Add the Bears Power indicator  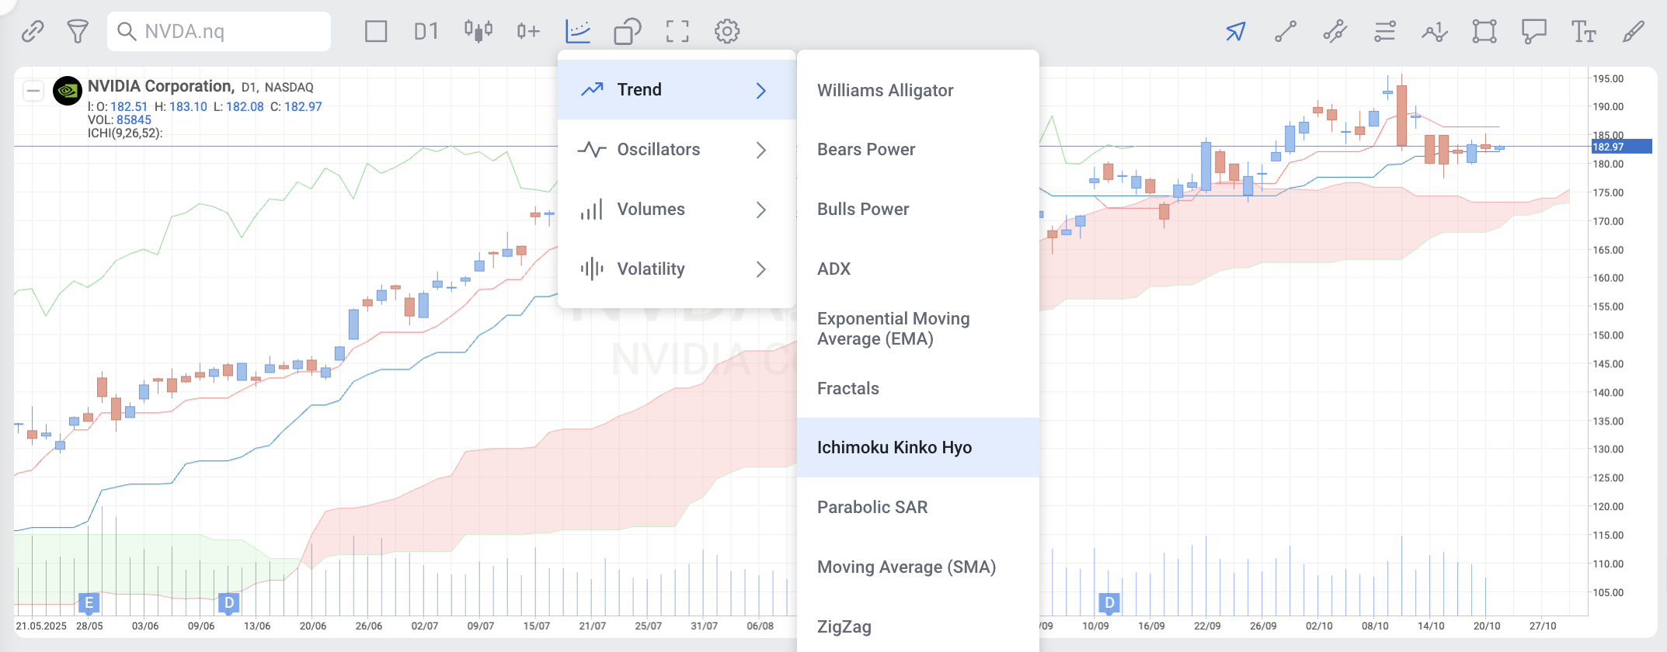[x=918, y=150]
